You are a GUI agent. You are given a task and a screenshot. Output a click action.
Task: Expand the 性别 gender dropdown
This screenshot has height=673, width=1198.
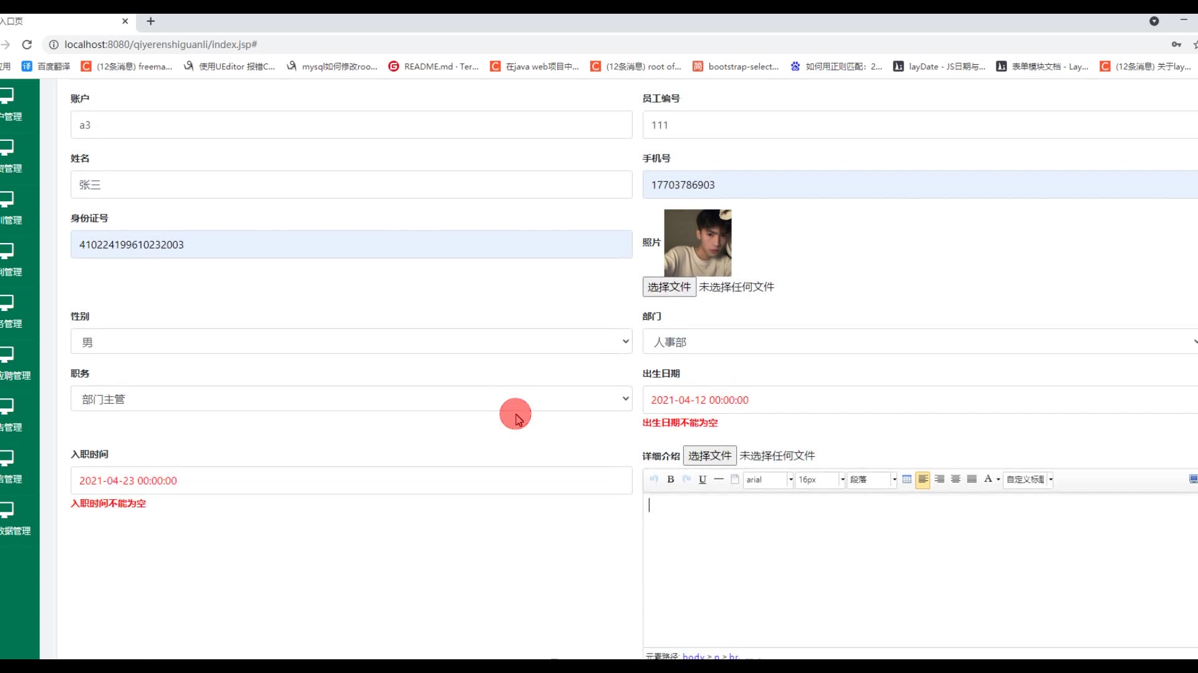point(351,341)
